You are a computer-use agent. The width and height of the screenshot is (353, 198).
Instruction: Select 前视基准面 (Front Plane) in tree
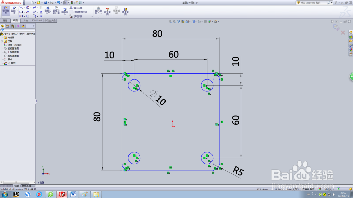coord(13,49)
